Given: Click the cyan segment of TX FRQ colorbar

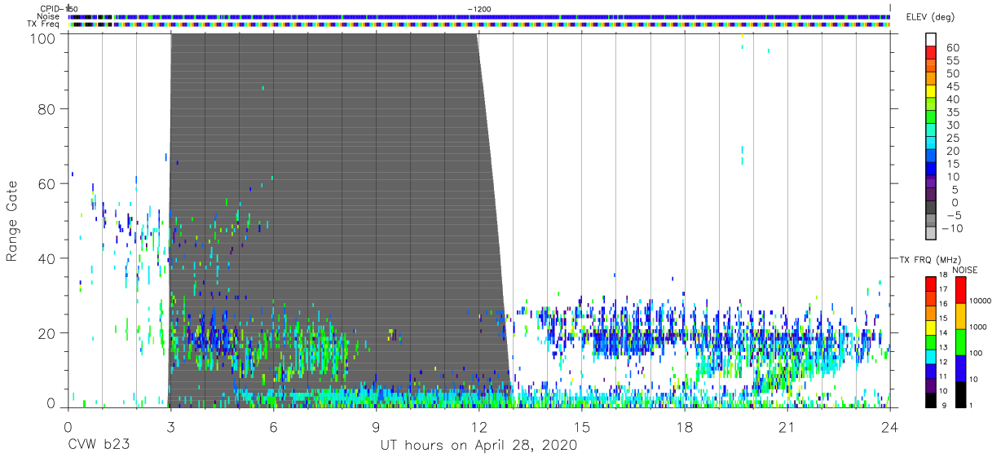Looking at the screenshot, I should [931, 356].
